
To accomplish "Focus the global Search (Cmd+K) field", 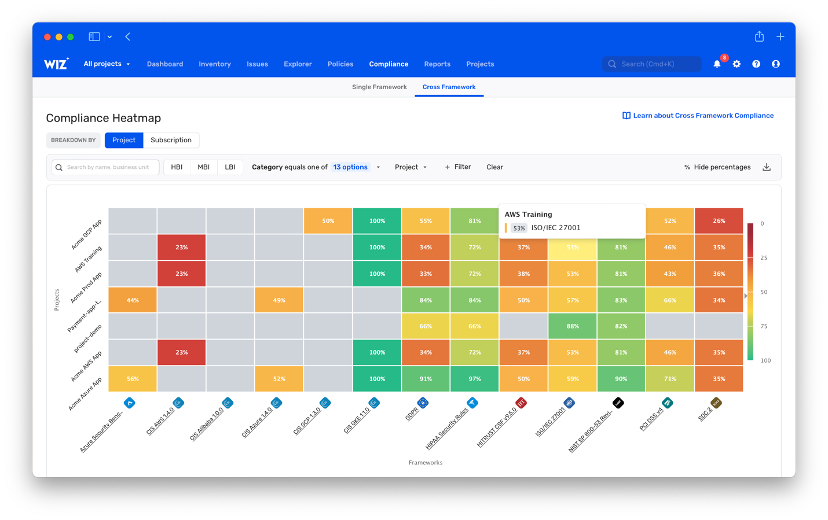I will [x=652, y=64].
